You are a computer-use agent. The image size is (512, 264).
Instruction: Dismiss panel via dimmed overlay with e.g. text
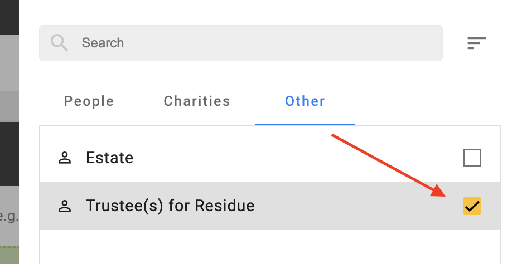[x=9, y=217]
